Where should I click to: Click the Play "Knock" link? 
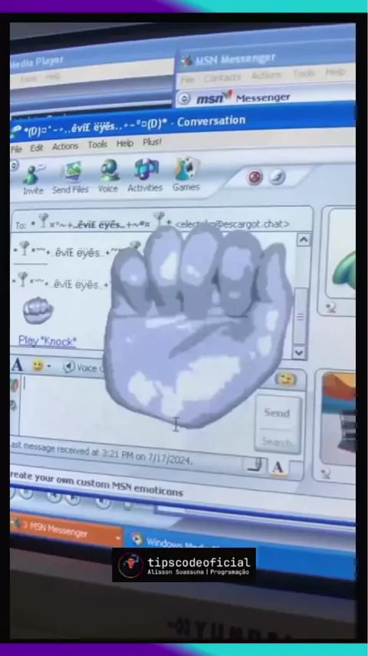[48, 341]
